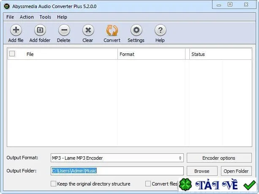Open the Help menu in menu bar
The image size is (259, 194).
click(62, 17)
